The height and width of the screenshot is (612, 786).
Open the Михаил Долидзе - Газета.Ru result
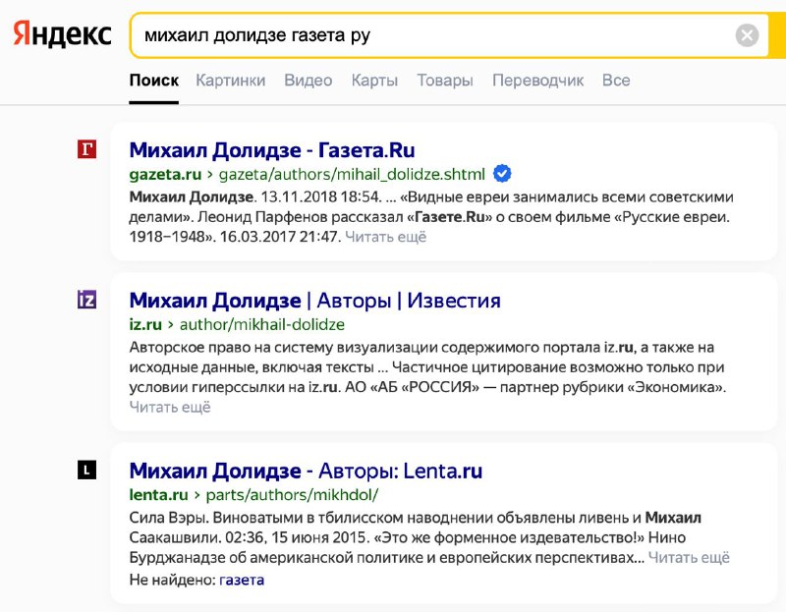click(x=272, y=150)
